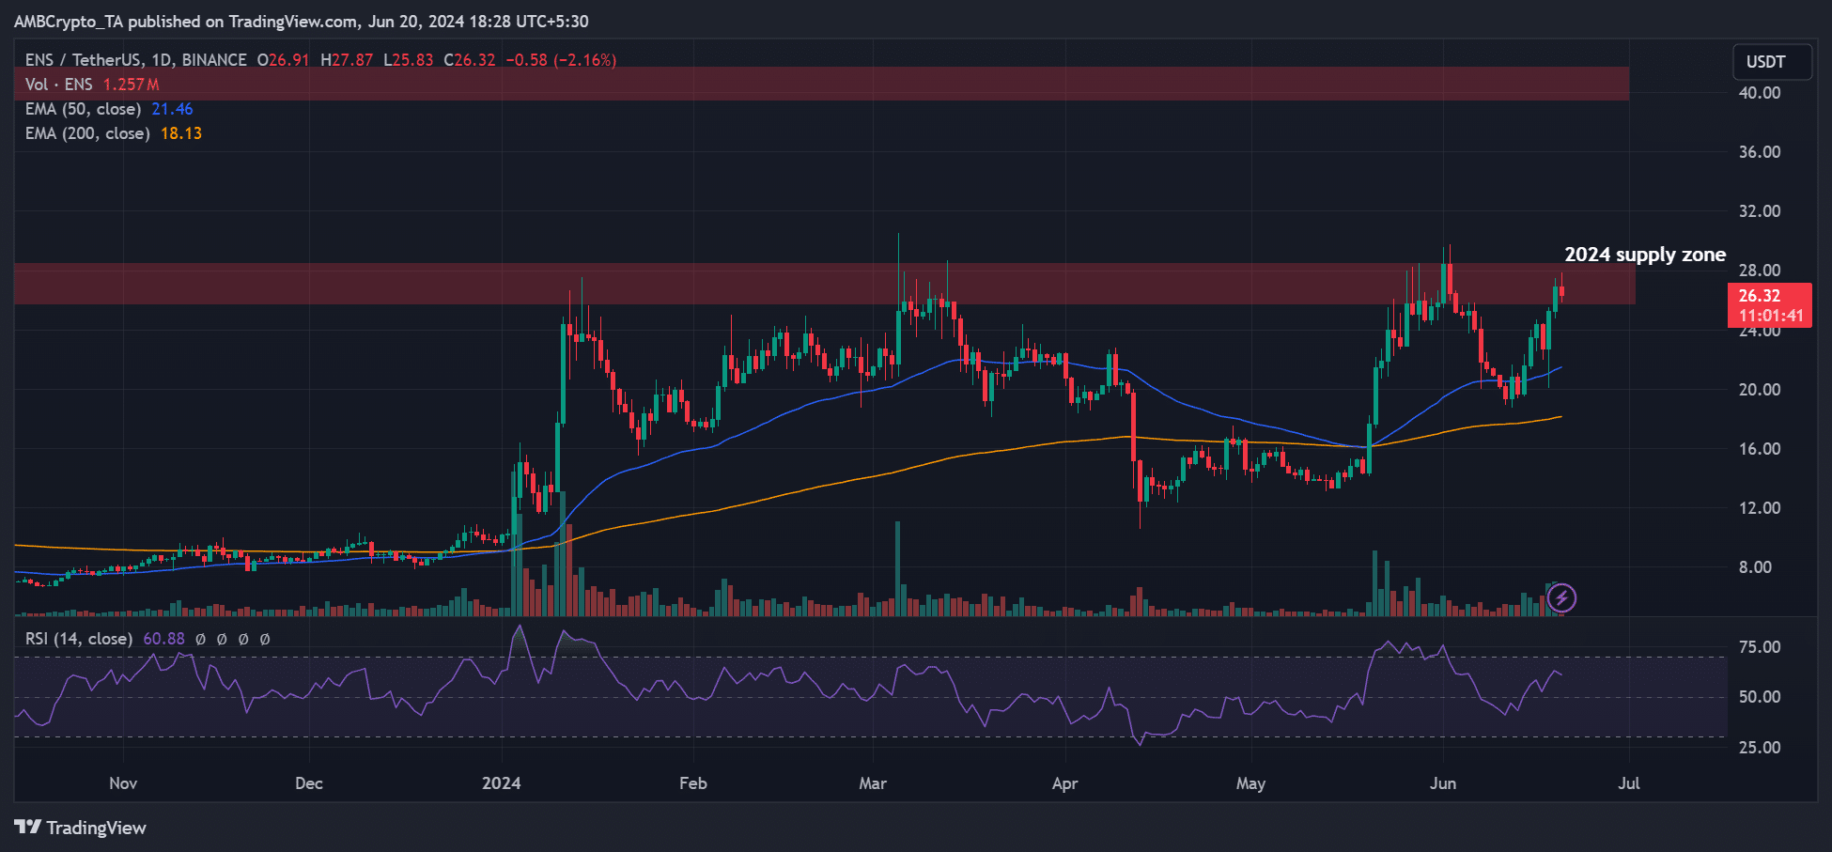
Task: Click the EMA 50 value 21.46
Action: (172, 109)
